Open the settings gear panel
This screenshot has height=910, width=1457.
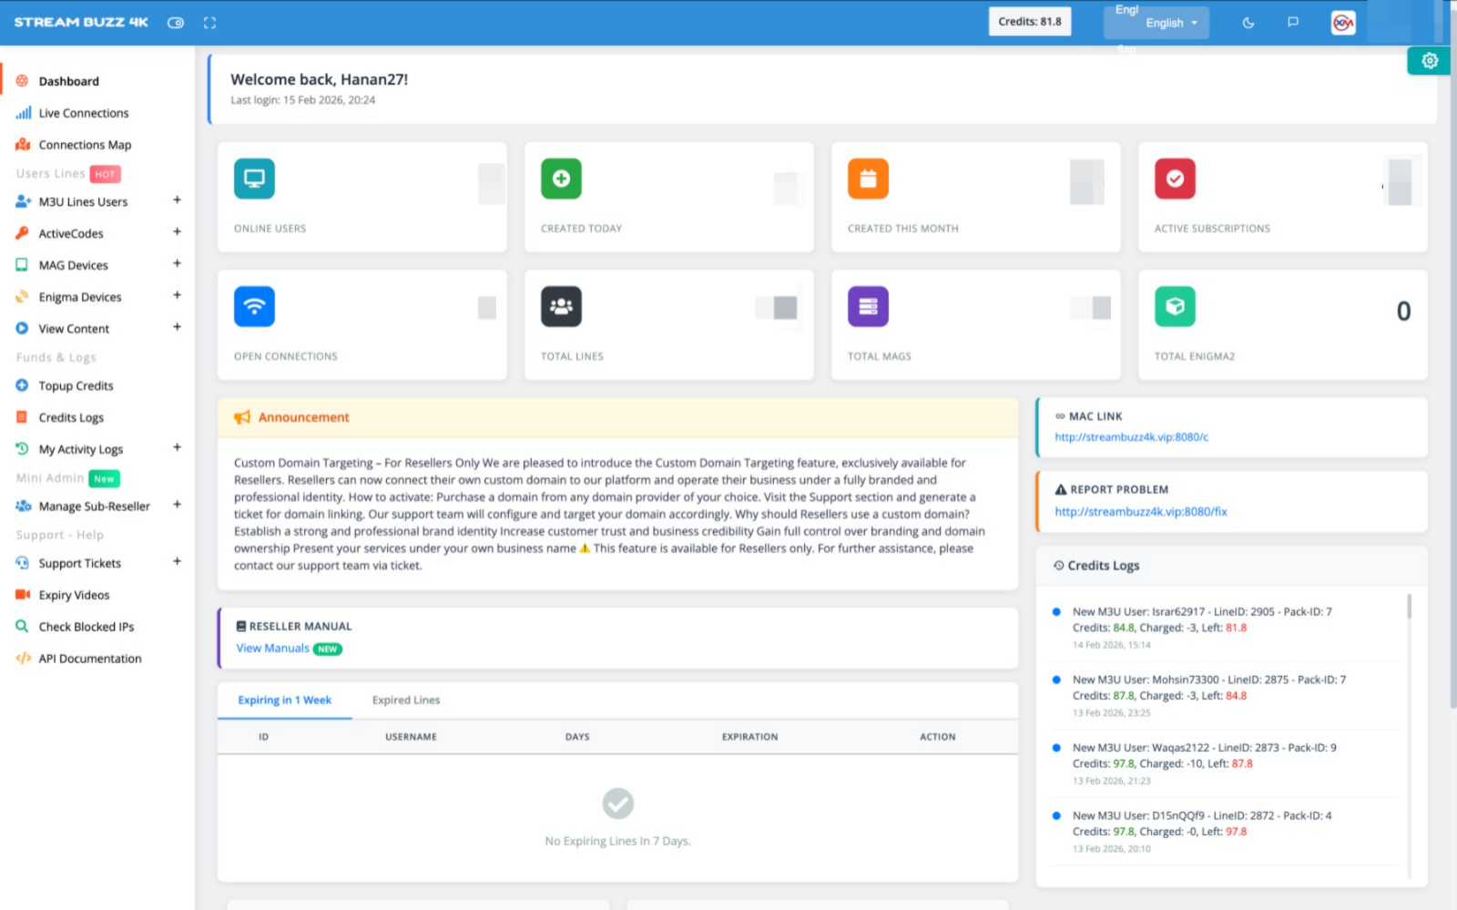coord(1429,61)
